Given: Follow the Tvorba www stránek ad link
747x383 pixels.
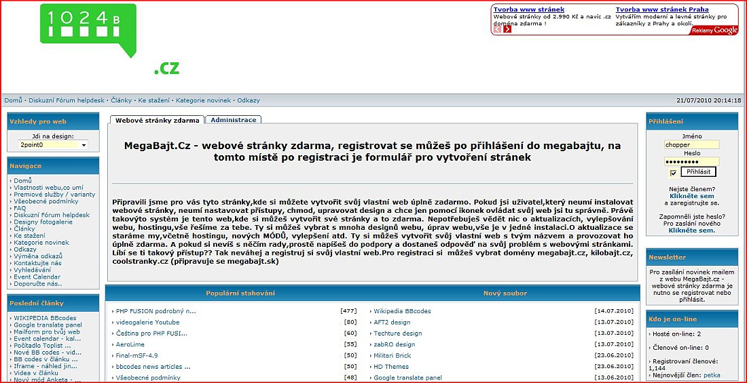Looking at the screenshot, I should (529, 9).
